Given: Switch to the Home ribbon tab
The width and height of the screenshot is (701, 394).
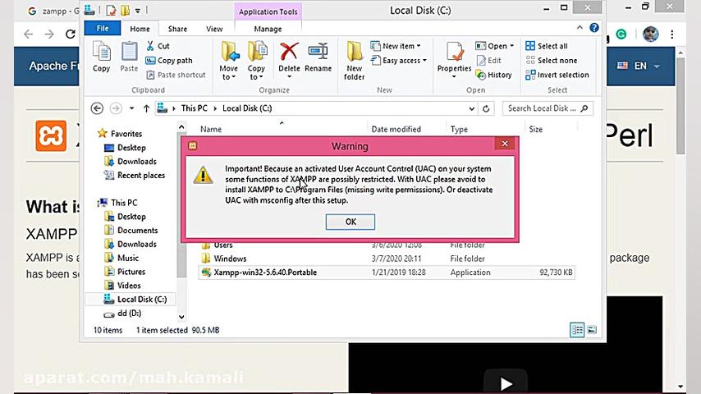Looking at the screenshot, I should 140,29.
